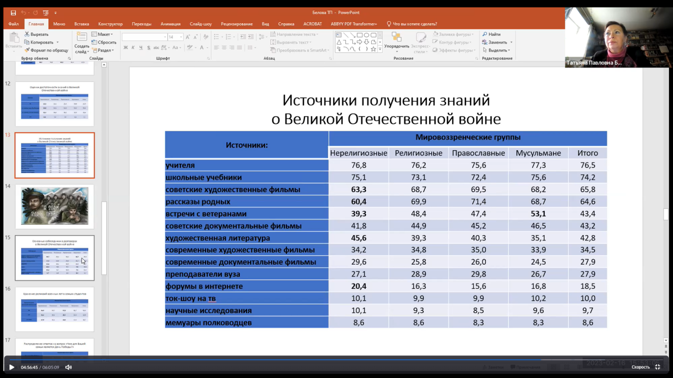Click the Arrange (Упорядочить) icon
673x378 pixels.
[x=396, y=37]
